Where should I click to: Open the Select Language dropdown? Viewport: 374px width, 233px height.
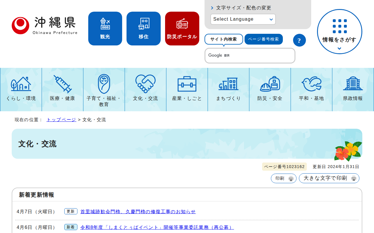click(x=243, y=19)
